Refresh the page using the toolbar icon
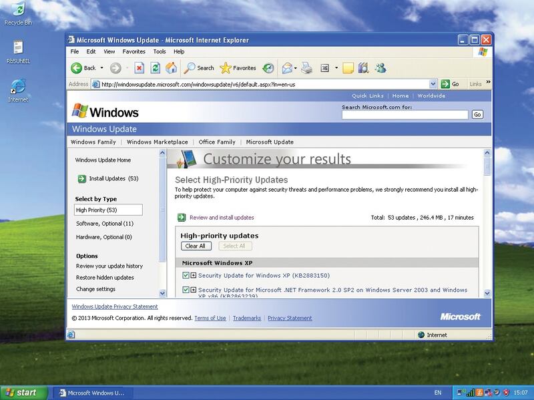 coord(155,67)
